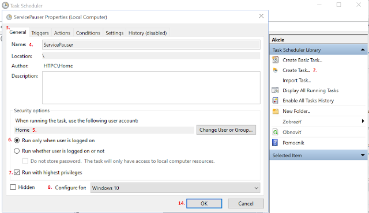Open the Zobraziť submenu arrow
The image size is (369, 213).
[x=363, y=121]
